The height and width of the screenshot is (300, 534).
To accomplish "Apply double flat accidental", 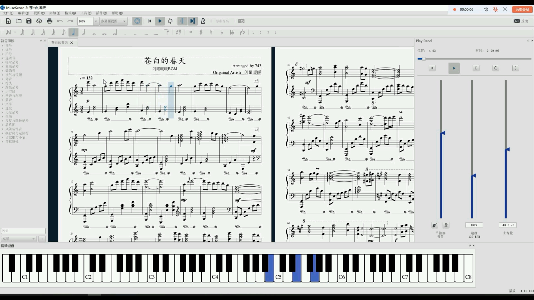I will click(x=232, y=32).
